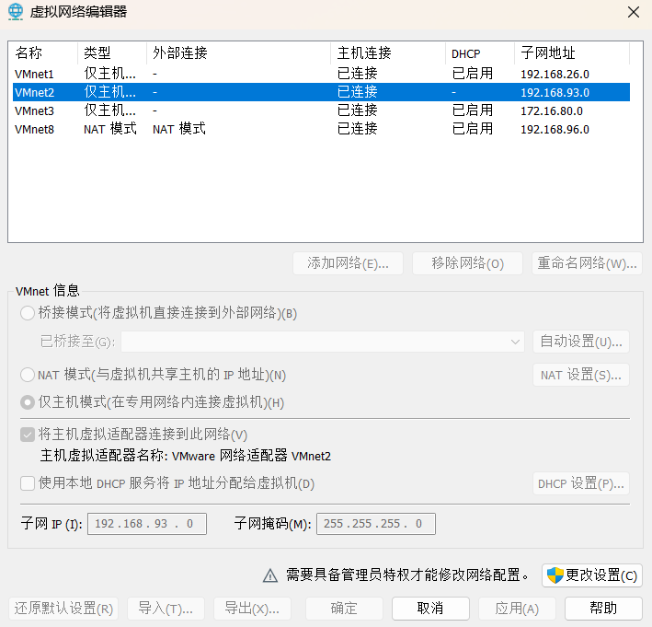Click the shield icon on 更改设置 button
This screenshot has width=652, height=627.
[x=555, y=575]
